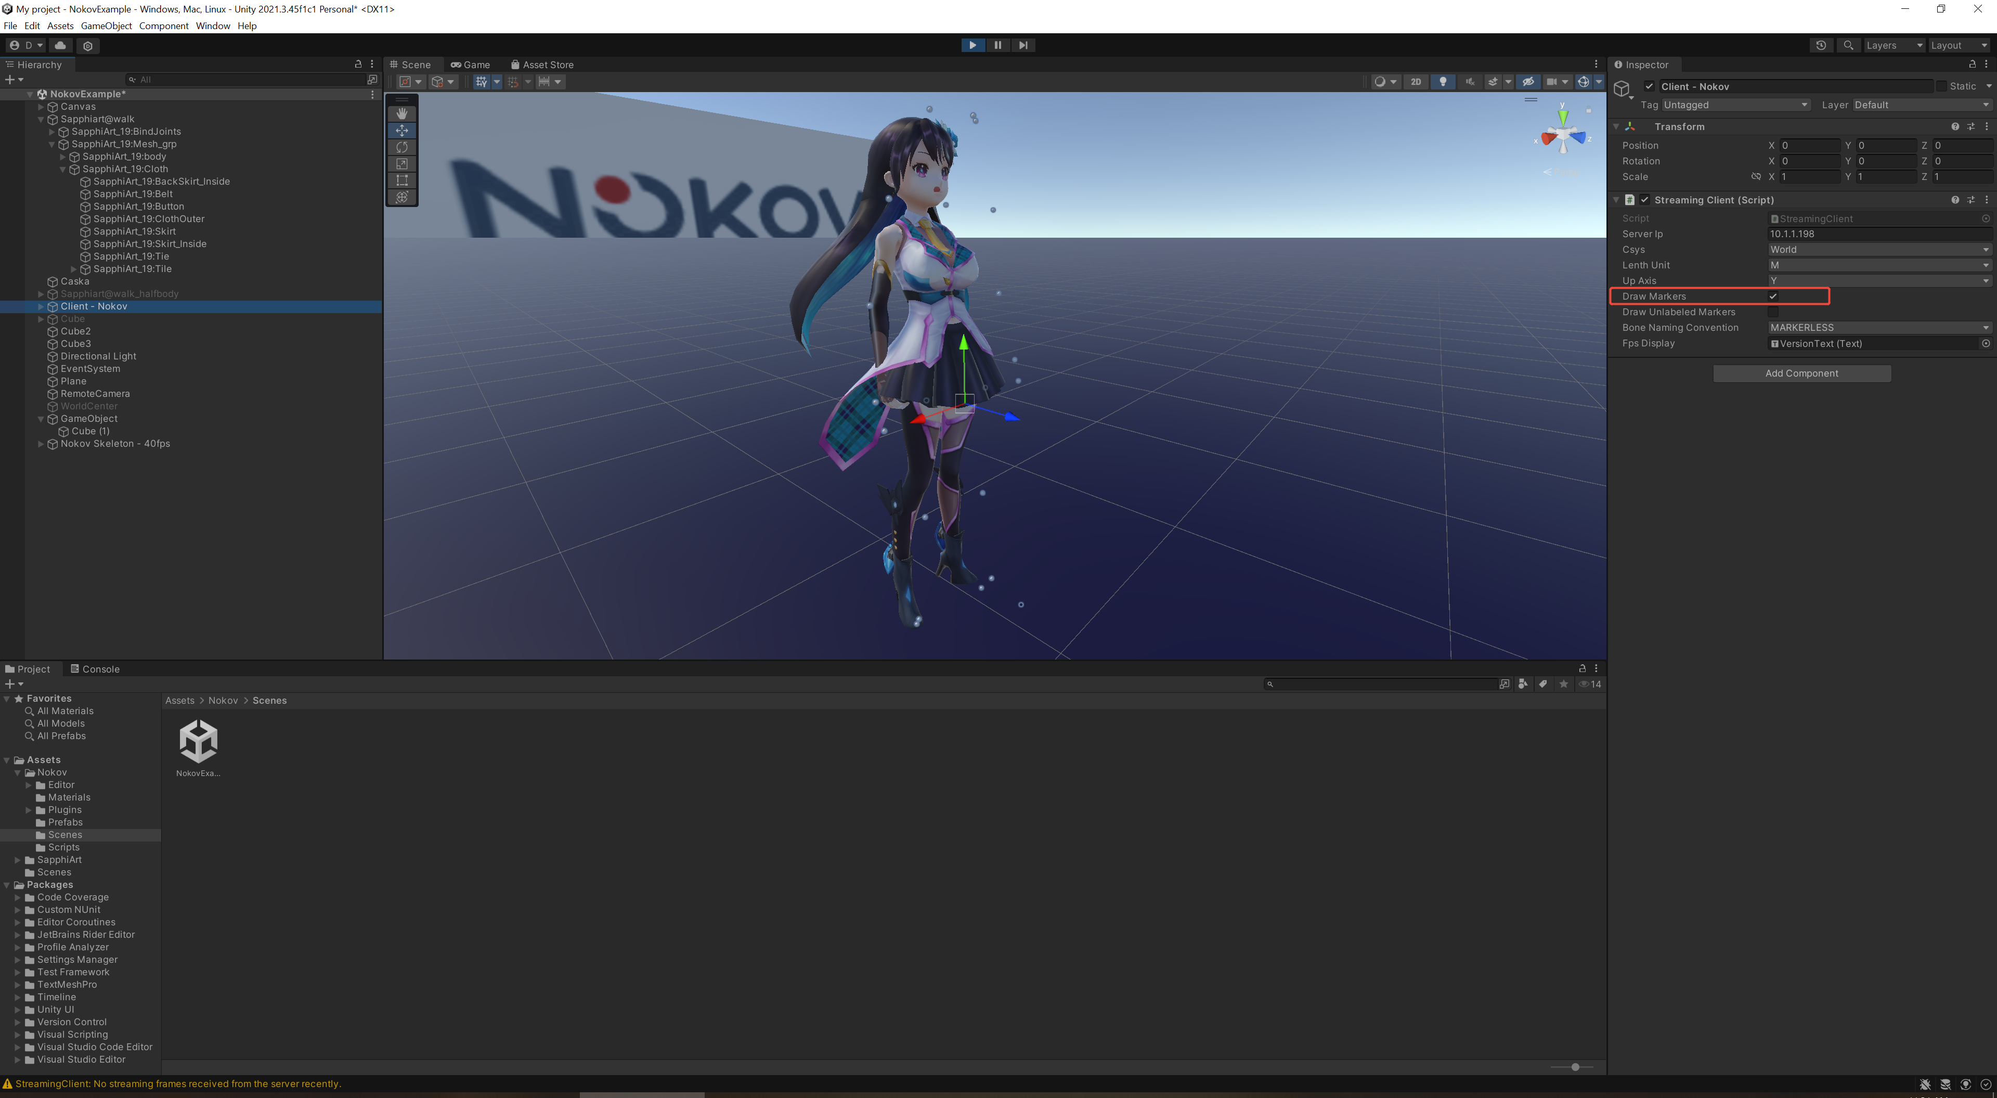Enable the Static checkbox
This screenshot has width=1997, height=1098.
pyautogui.click(x=1941, y=87)
